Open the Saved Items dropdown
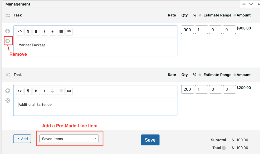The image size is (260, 154). 69,139
